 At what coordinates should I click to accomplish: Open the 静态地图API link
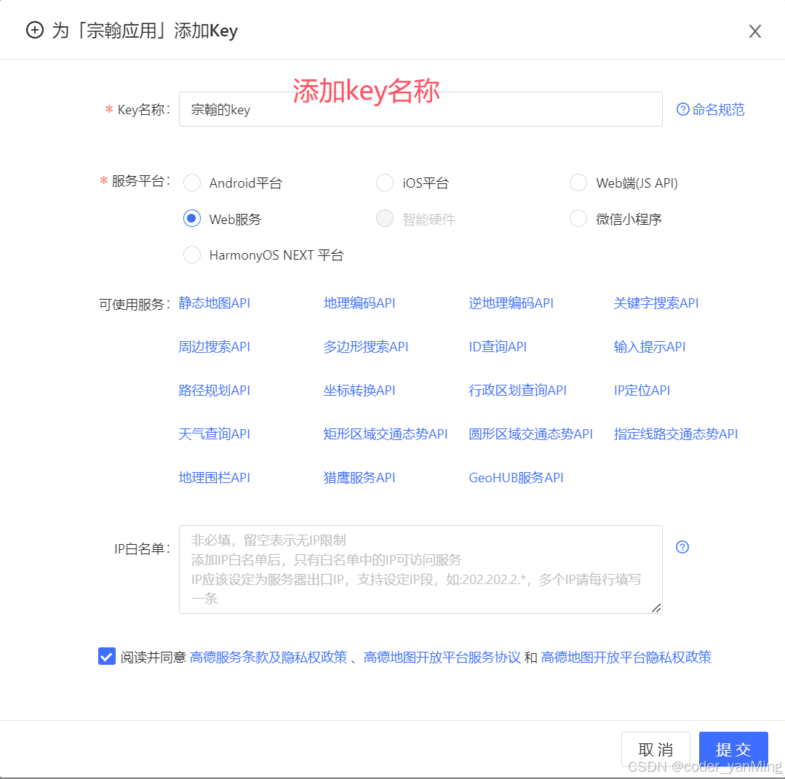(215, 303)
